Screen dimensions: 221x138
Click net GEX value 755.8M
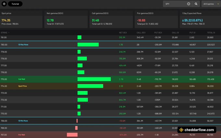[122, 58]
